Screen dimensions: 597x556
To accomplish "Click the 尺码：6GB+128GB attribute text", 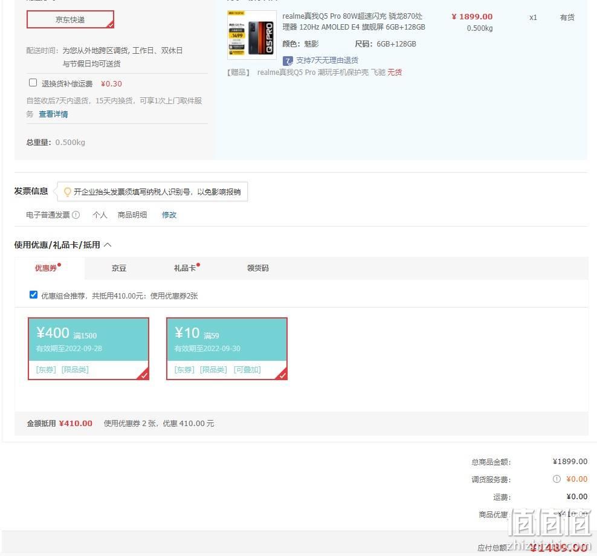I will (x=386, y=44).
